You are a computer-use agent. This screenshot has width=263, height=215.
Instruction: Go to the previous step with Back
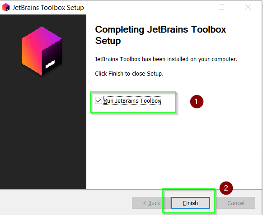pos(151,203)
